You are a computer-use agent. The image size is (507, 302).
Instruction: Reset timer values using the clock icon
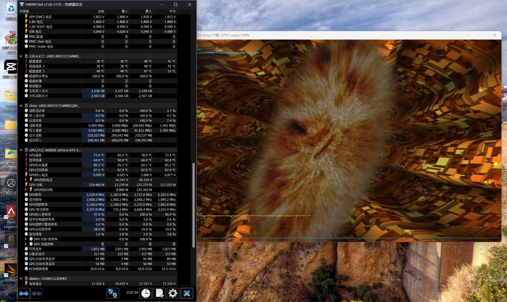click(146, 293)
